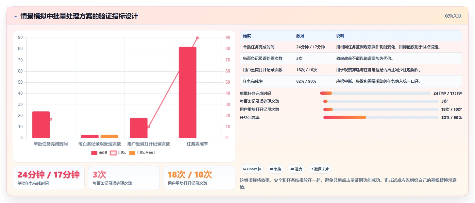Click the red 每百条记录误处理次数 baseline bar
The width and height of the screenshot is (475, 203).
point(90,136)
